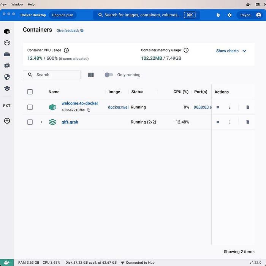Open the Help menu in menu bar

(x=31, y=4)
